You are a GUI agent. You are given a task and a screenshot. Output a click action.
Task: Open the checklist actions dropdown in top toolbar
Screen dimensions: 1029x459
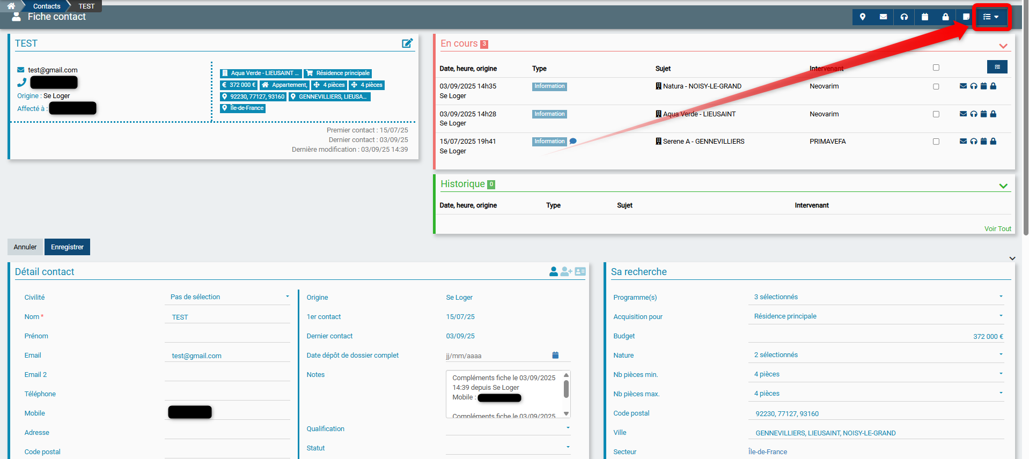(990, 17)
